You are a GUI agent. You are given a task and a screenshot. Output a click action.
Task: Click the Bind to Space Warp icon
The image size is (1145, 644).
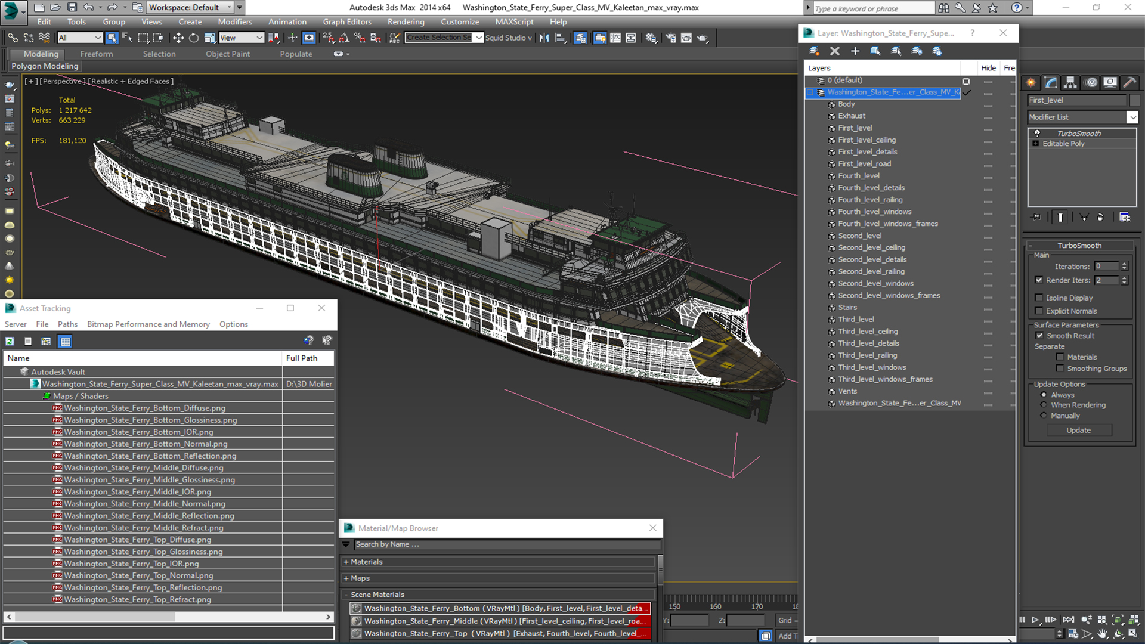pyautogui.click(x=44, y=38)
